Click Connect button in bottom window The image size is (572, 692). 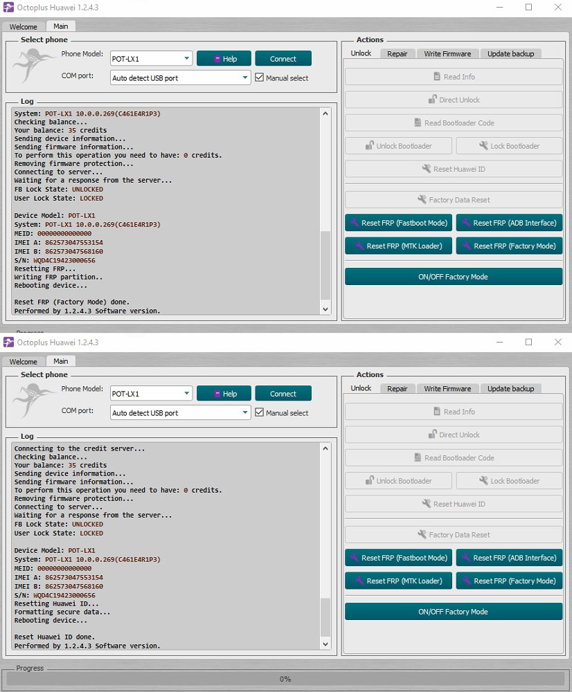[x=283, y=394]
